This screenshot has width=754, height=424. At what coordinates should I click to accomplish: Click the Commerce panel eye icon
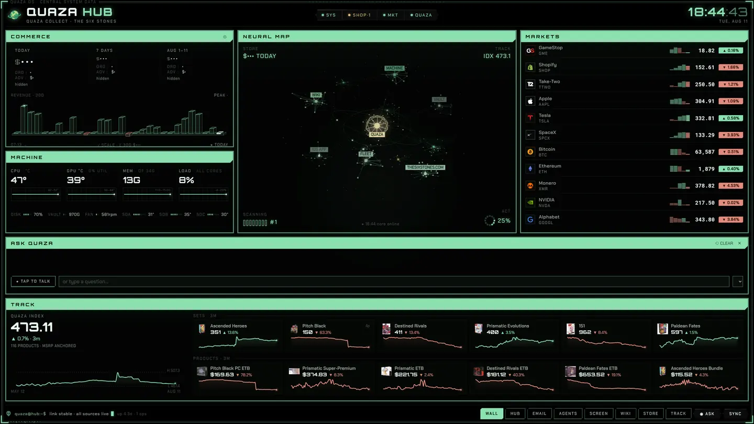coord(225,37)
